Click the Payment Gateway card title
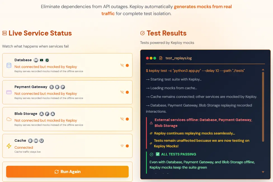273x182 pixels. click(x=31, y=87)
